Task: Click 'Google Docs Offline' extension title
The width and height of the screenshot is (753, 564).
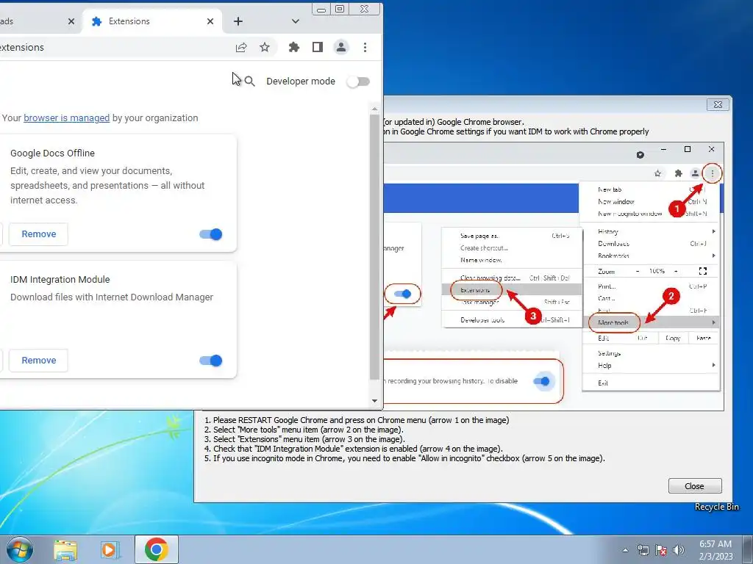Action: coord(52,153)
